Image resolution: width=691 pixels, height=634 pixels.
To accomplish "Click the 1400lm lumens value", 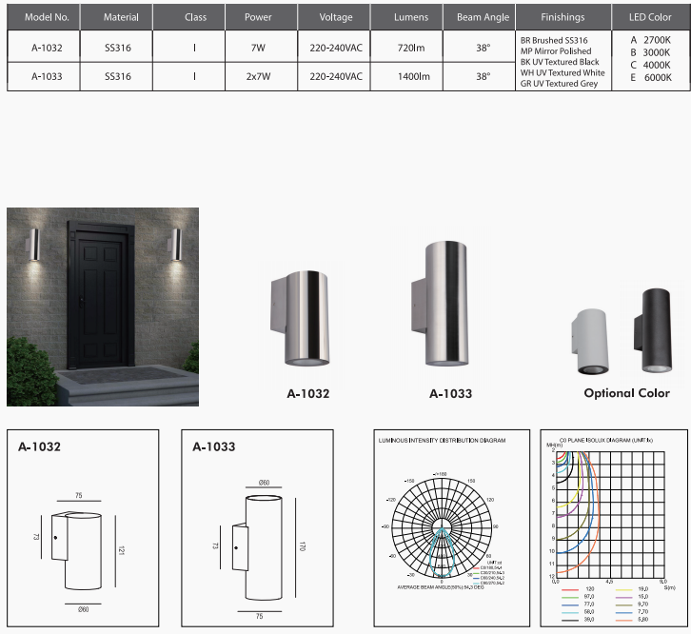I will (x=413, y=77).
